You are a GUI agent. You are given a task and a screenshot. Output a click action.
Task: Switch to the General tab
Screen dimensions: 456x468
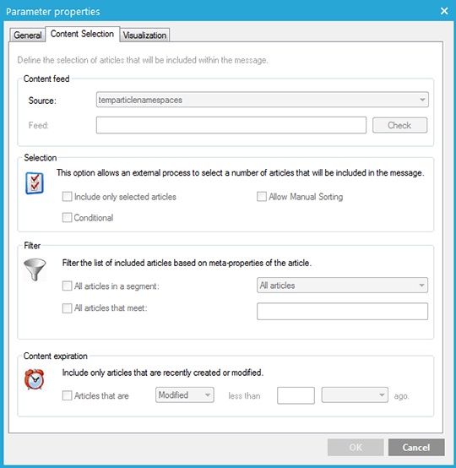(28, 35)
